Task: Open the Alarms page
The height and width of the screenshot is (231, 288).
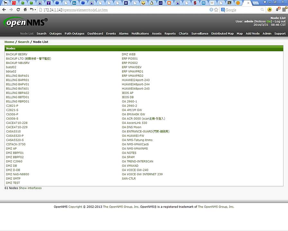Action: click(124, 34)
